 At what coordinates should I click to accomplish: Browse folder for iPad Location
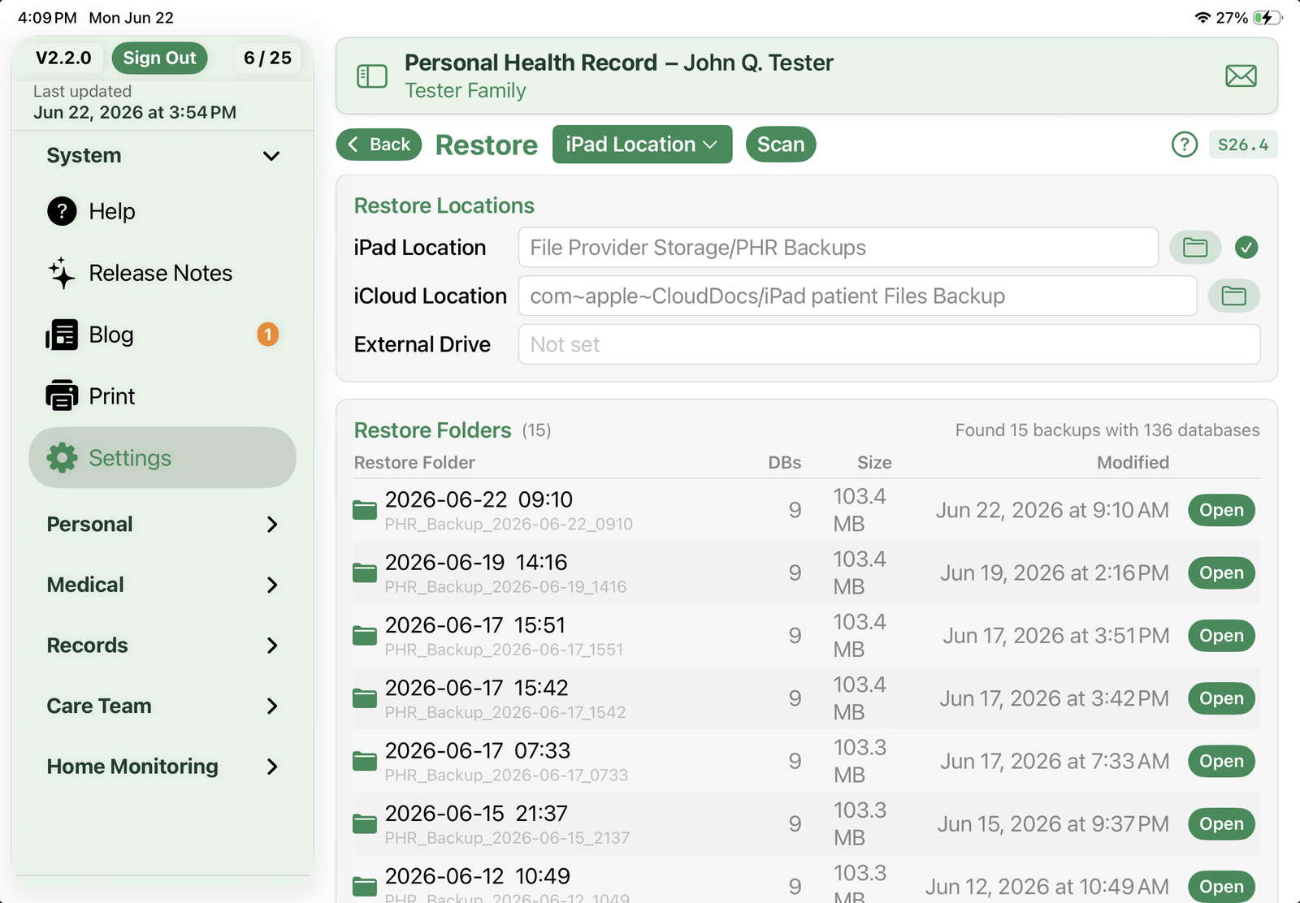point(1195,248)
